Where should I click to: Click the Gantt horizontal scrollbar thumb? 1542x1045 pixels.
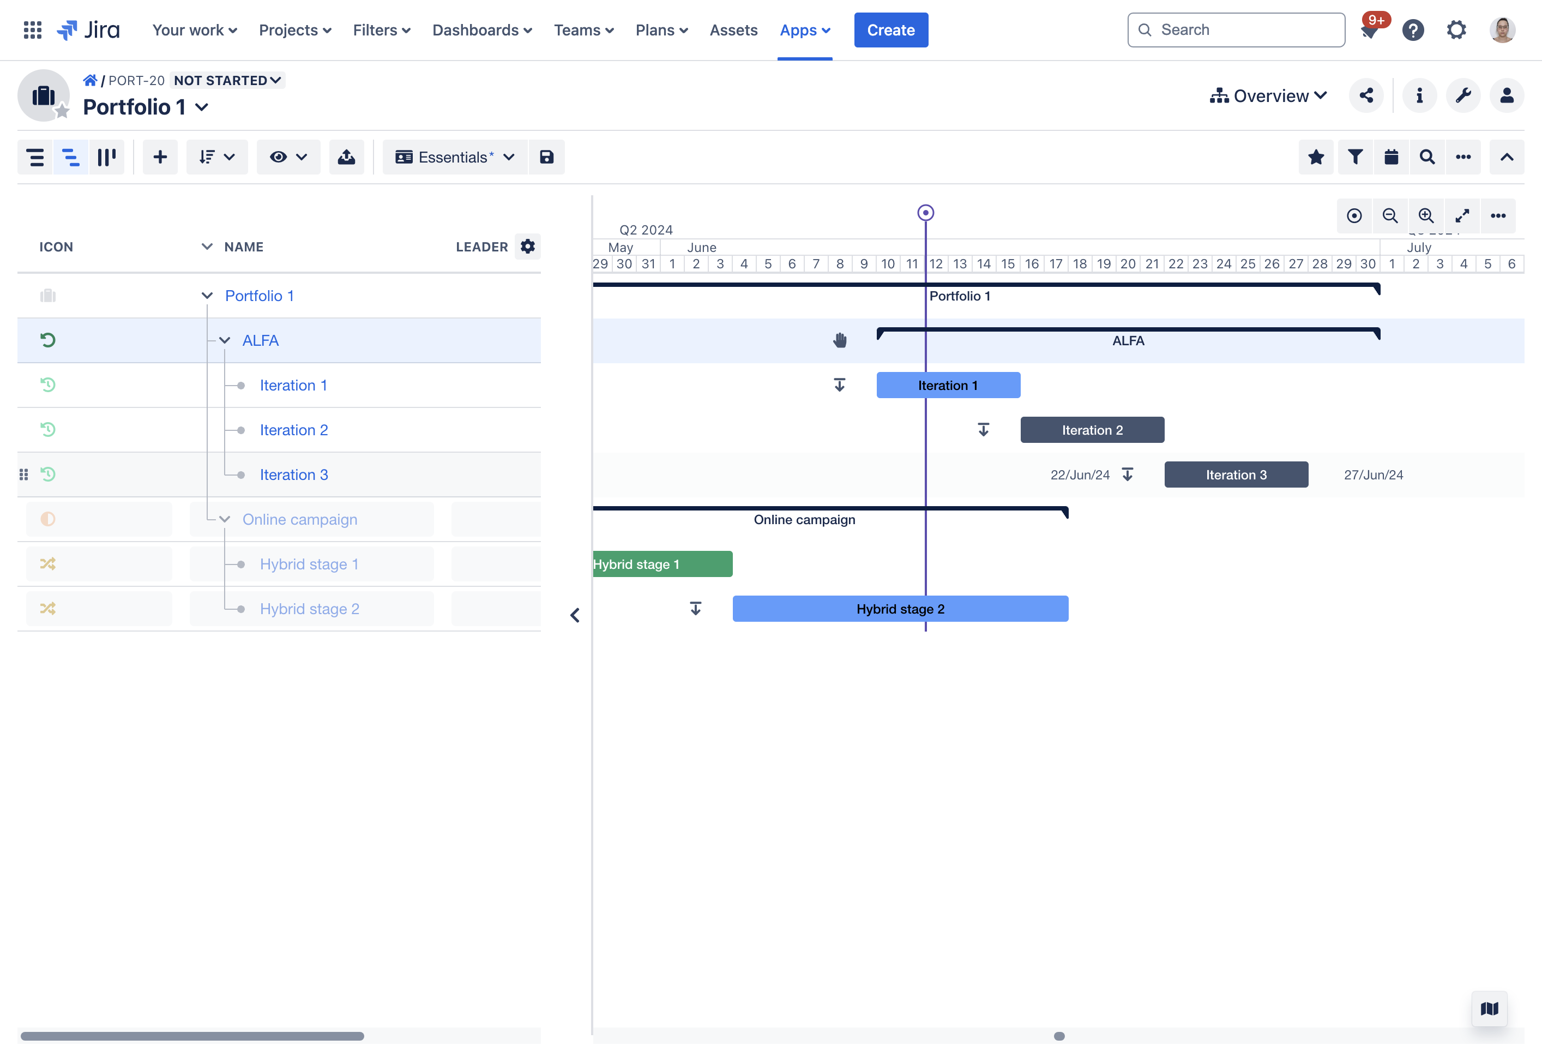tap(1059, 1036)
